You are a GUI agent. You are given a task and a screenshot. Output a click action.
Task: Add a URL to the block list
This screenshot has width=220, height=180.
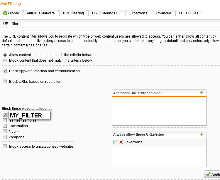(202, 93)
